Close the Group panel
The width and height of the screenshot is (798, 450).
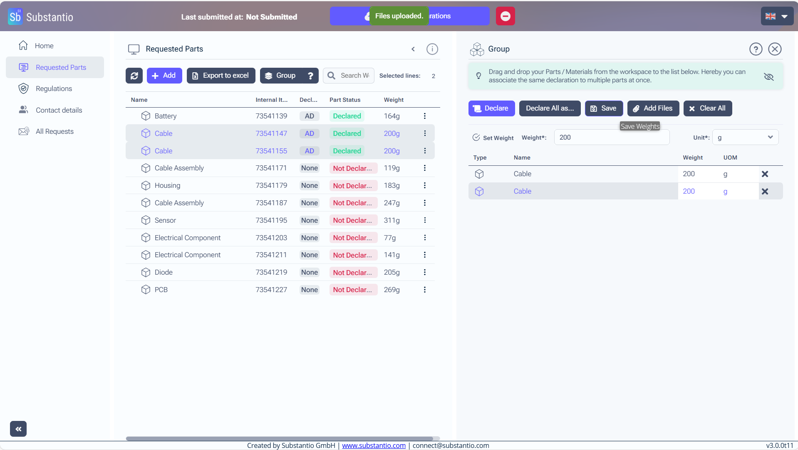coord(774,49)
